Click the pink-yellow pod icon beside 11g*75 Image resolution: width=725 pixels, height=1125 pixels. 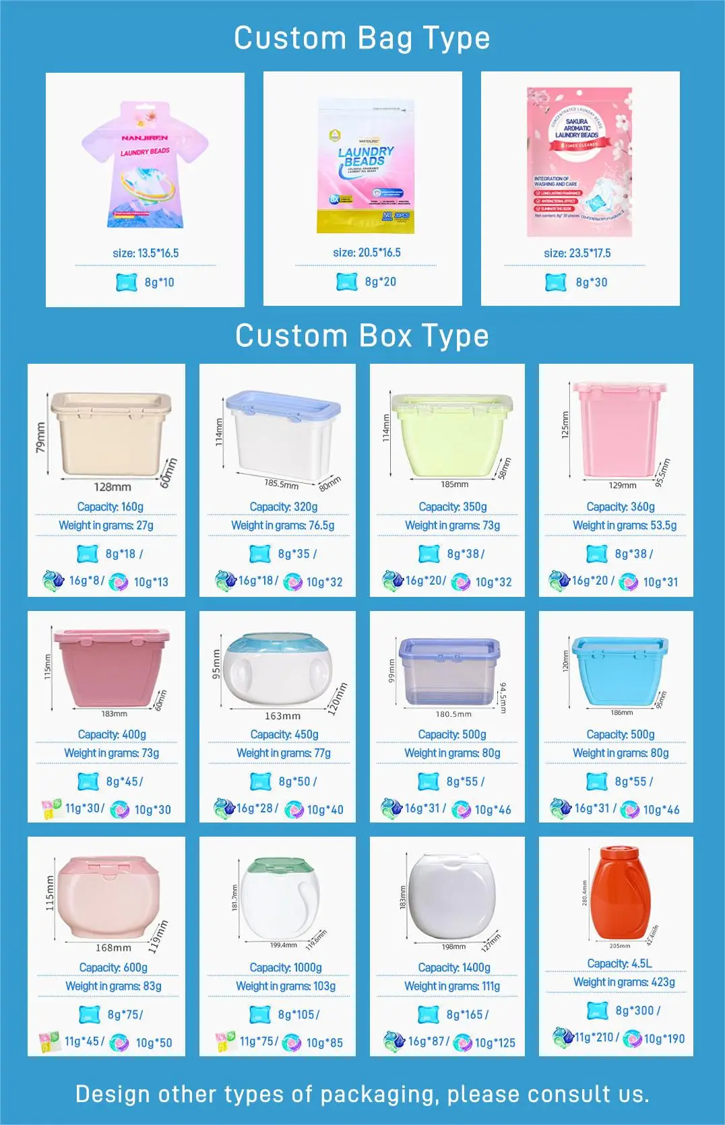pos(225,1041)
